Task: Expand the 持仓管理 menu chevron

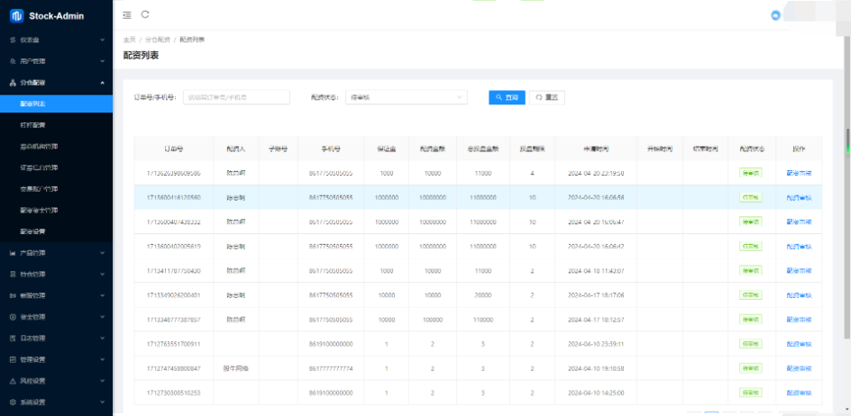Action: (x=102, y=274)
